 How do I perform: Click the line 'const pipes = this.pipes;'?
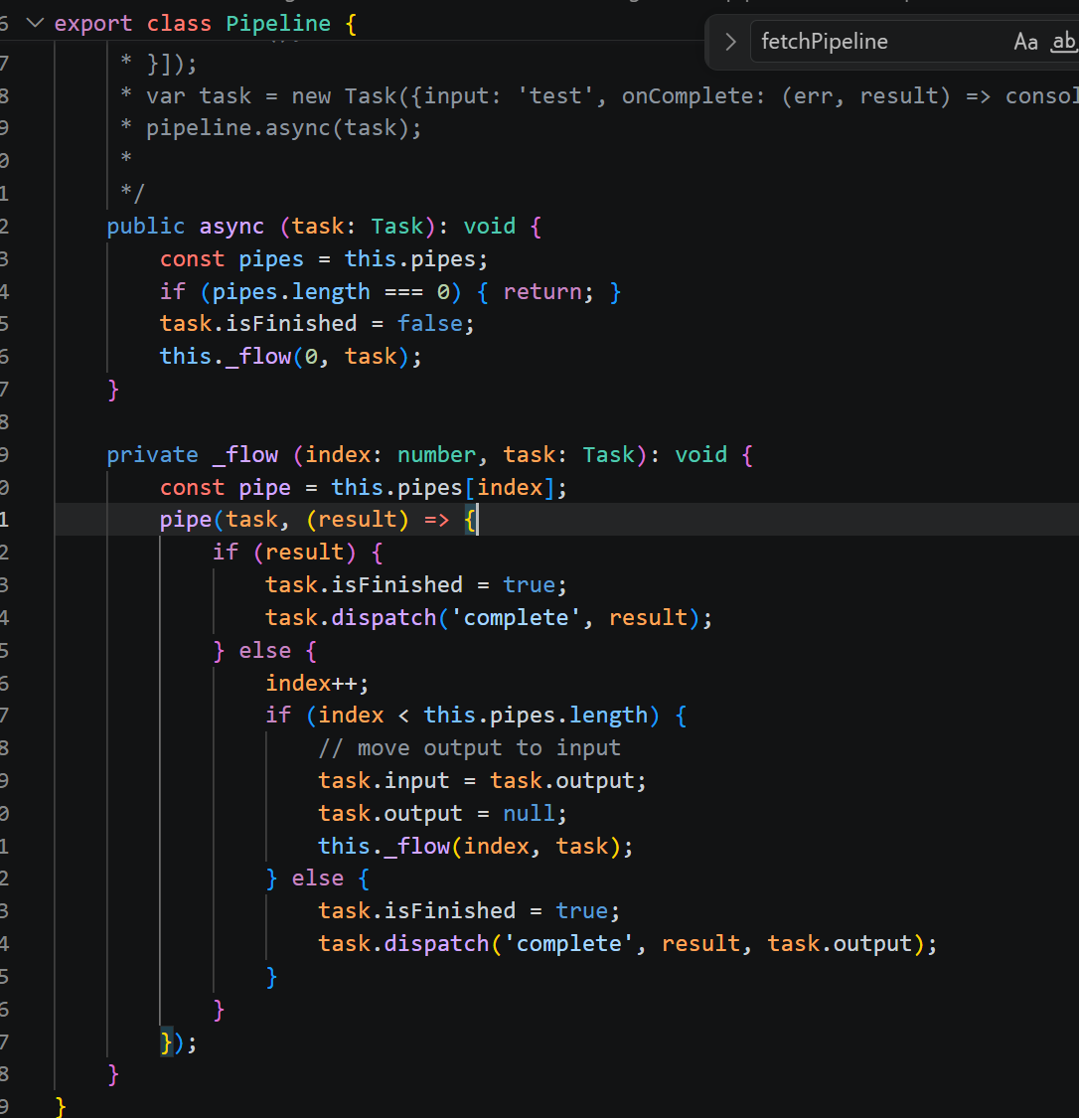[x=324, y=258]
